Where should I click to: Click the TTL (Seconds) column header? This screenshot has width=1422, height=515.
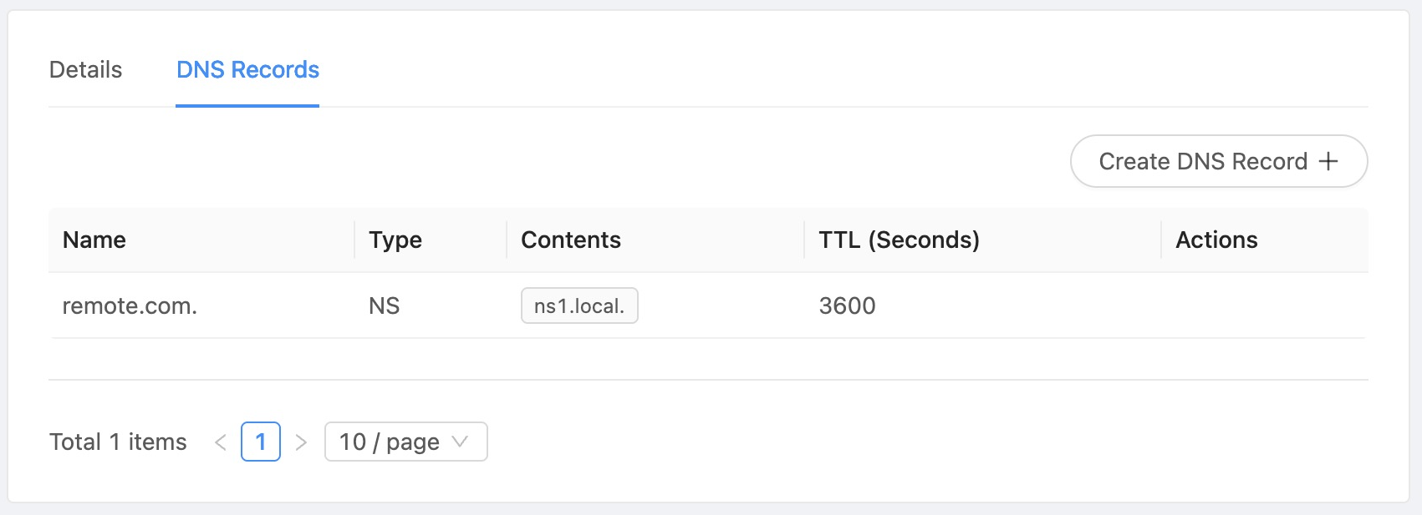point(899,240)
